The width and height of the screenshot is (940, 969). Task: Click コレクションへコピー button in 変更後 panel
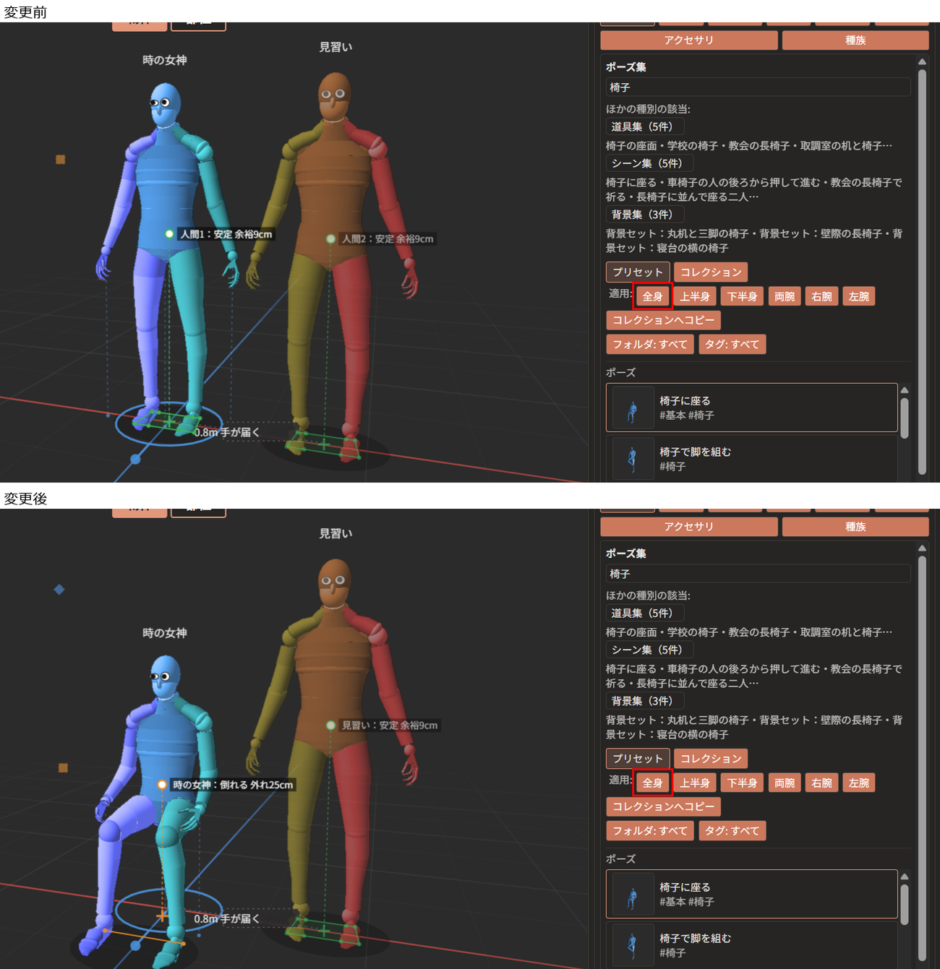(x=663, y=806)
